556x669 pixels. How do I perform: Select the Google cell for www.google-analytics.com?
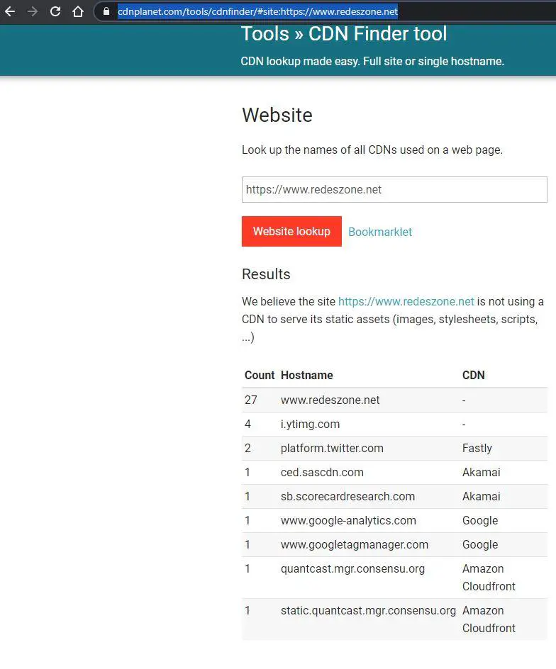(480, 520)
